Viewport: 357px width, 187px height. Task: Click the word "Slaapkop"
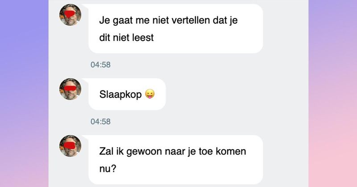pyautogui.click(x=120, y=94)
